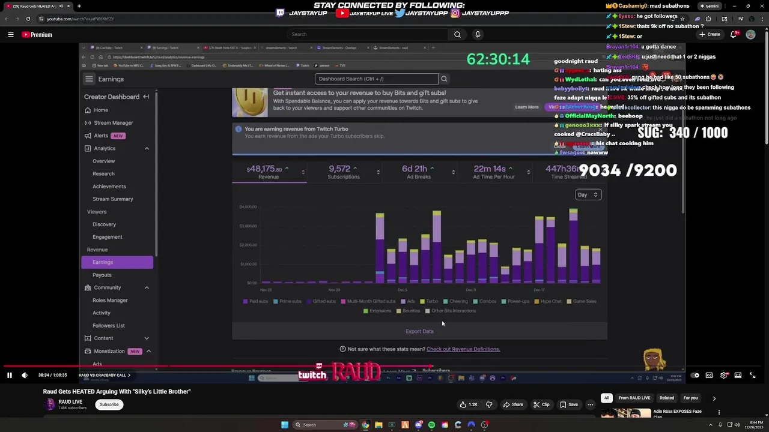
Task: View site information beside the URL
Action: 41,19
